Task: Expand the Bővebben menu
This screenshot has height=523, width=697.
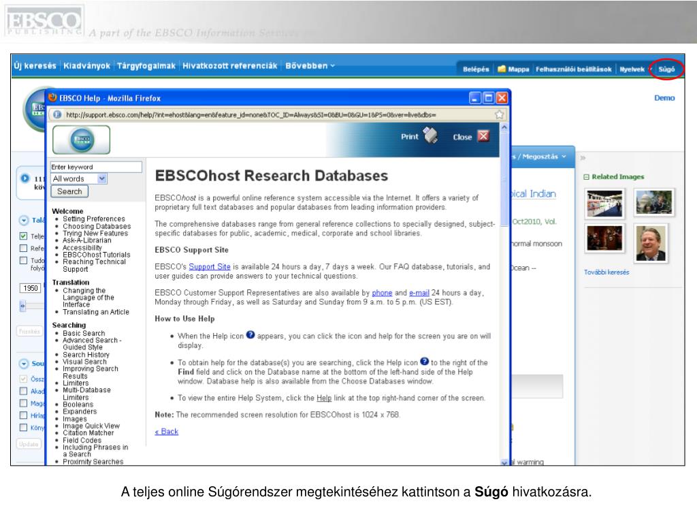Action: [x=310, y=66]
